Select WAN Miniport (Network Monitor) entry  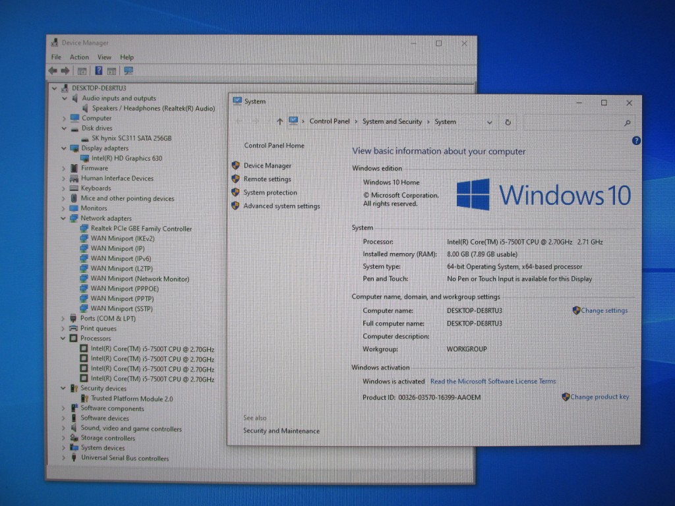(140, 279)
